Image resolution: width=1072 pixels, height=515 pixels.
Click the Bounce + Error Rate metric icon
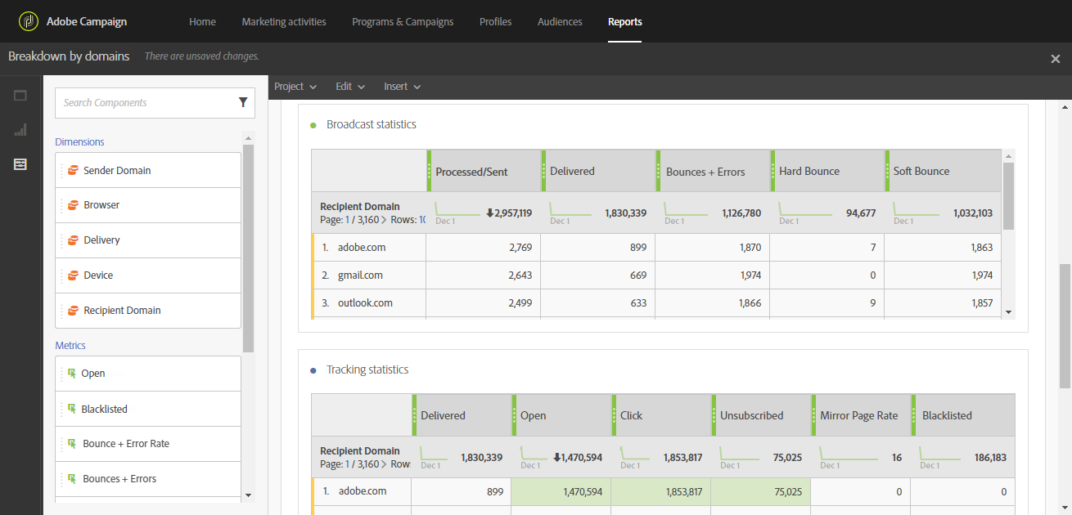[72, 444]
